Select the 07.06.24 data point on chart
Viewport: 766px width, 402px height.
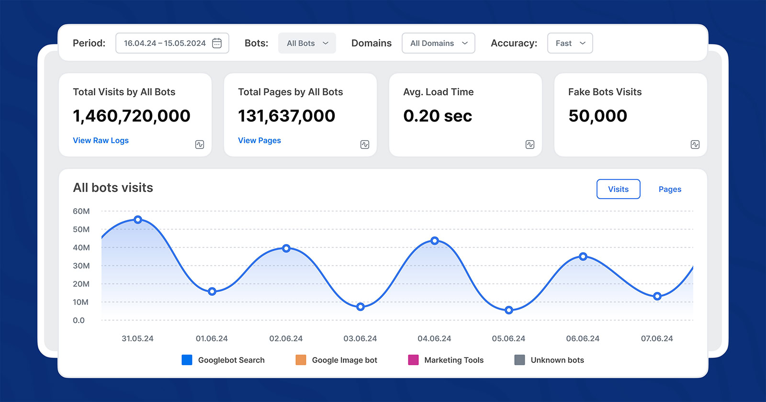click(657, 296)
